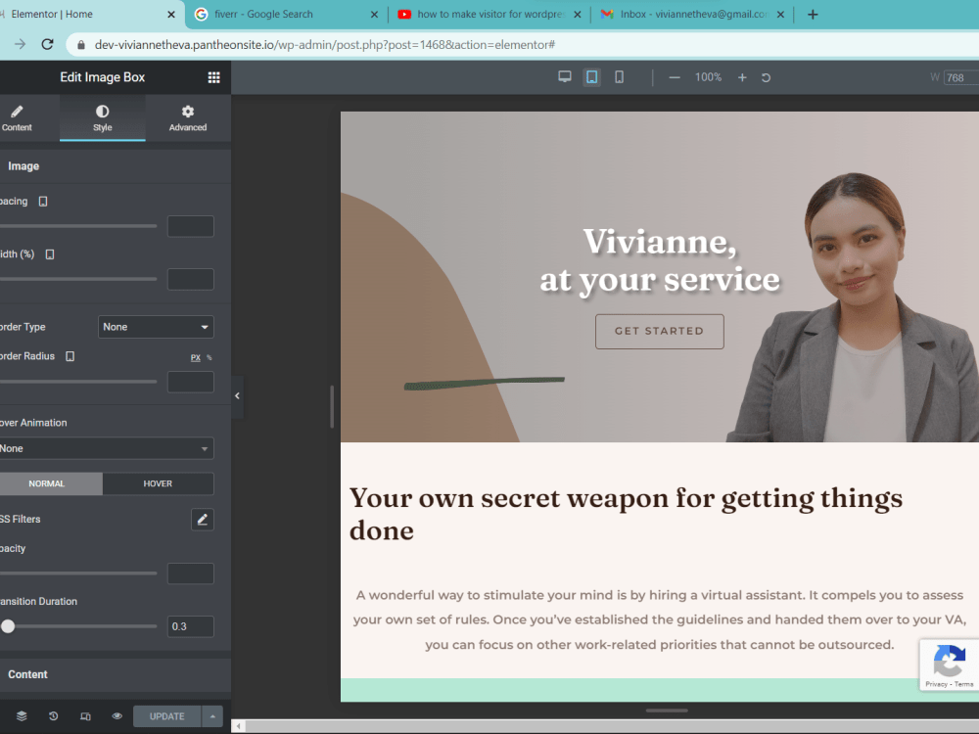
Task: Switch to Gmail Inbox tab
Action: click(692, 15)
